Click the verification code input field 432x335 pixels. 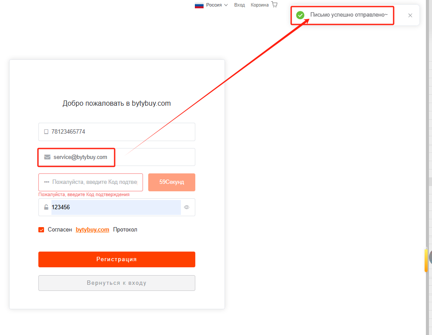point(91,182)
